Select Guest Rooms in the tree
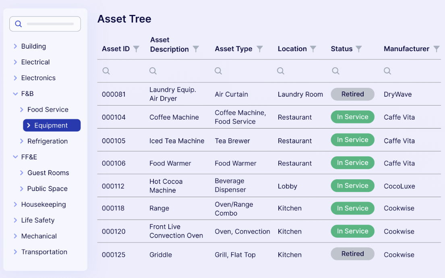 coord(48,173)
